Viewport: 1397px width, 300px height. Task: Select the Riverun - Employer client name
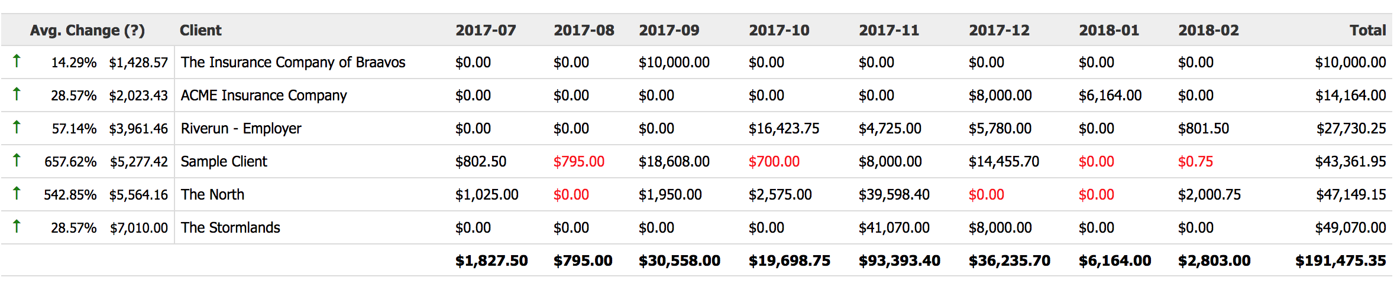coord(241,128)
